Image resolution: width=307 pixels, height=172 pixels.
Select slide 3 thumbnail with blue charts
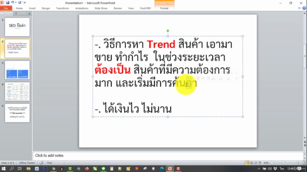17,70
